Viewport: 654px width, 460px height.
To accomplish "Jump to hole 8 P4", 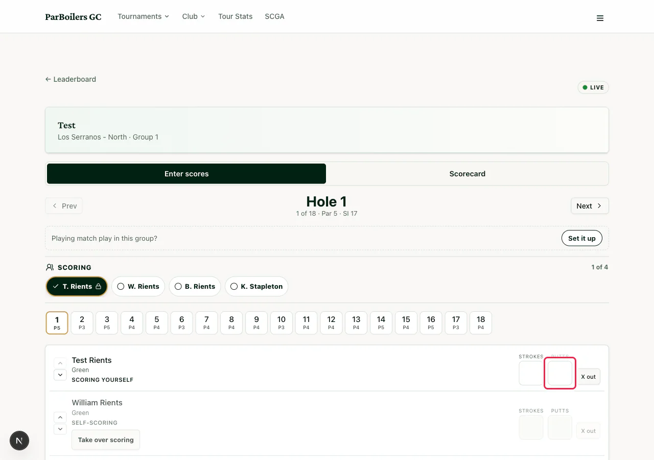I will (x=231, y=323).
